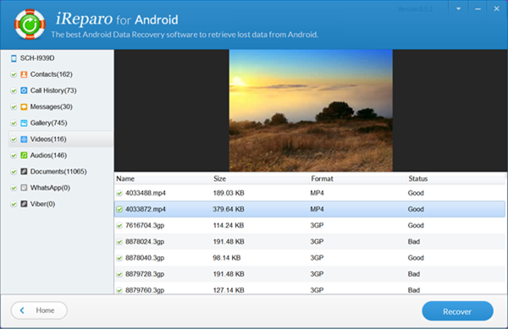Toggle the WhatsApp(0) checkbox
This screenshot has height=329, width=508.
click(14, 188)
